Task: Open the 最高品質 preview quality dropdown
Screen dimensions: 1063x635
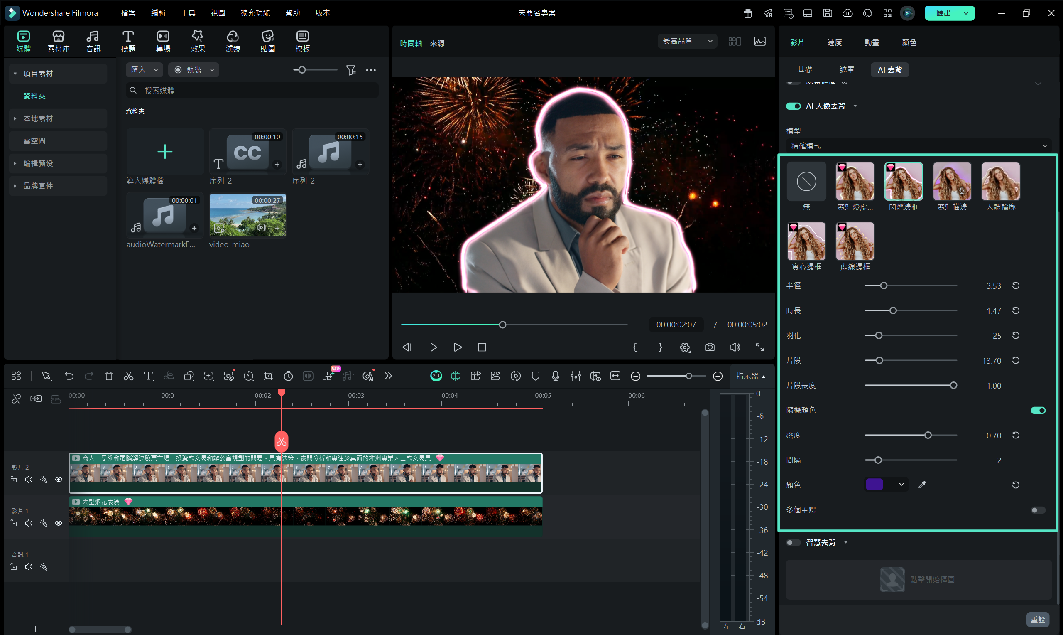Action: coord(687,42)
